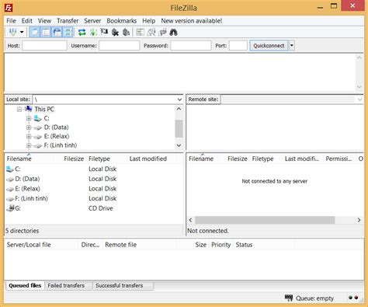This screenshot has height=307, width=368.
Task: Toggle display of the message log
Action: (34, 32)
